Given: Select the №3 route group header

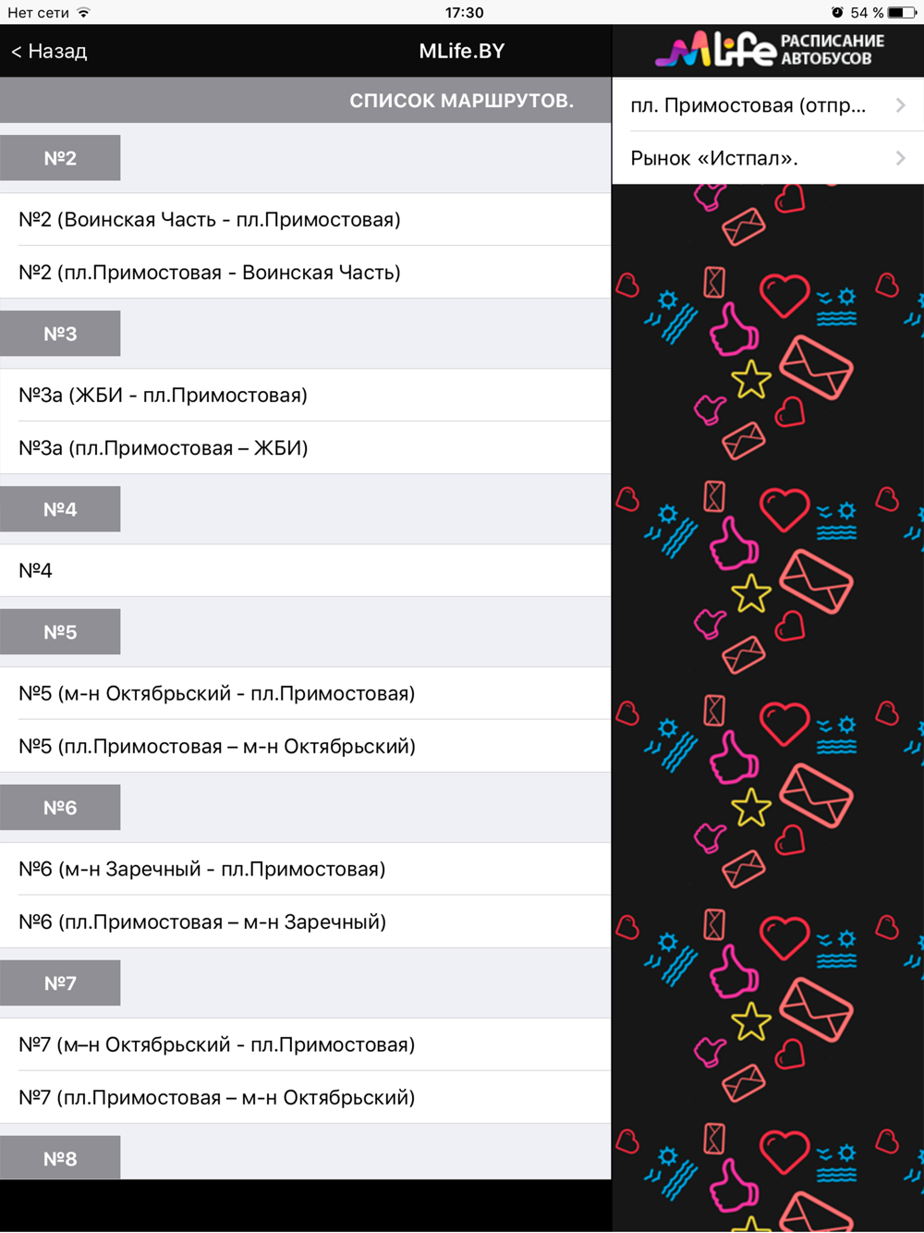Looking at the screenshot, I should point(60,334).
